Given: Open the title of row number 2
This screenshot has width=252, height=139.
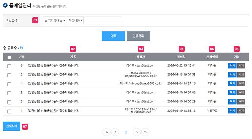Looking at the screenshot, I should 53,101.
